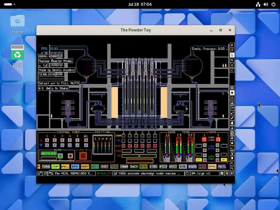Toggle the D decorations quick option
Screen dimensions: 280x210
232,55
